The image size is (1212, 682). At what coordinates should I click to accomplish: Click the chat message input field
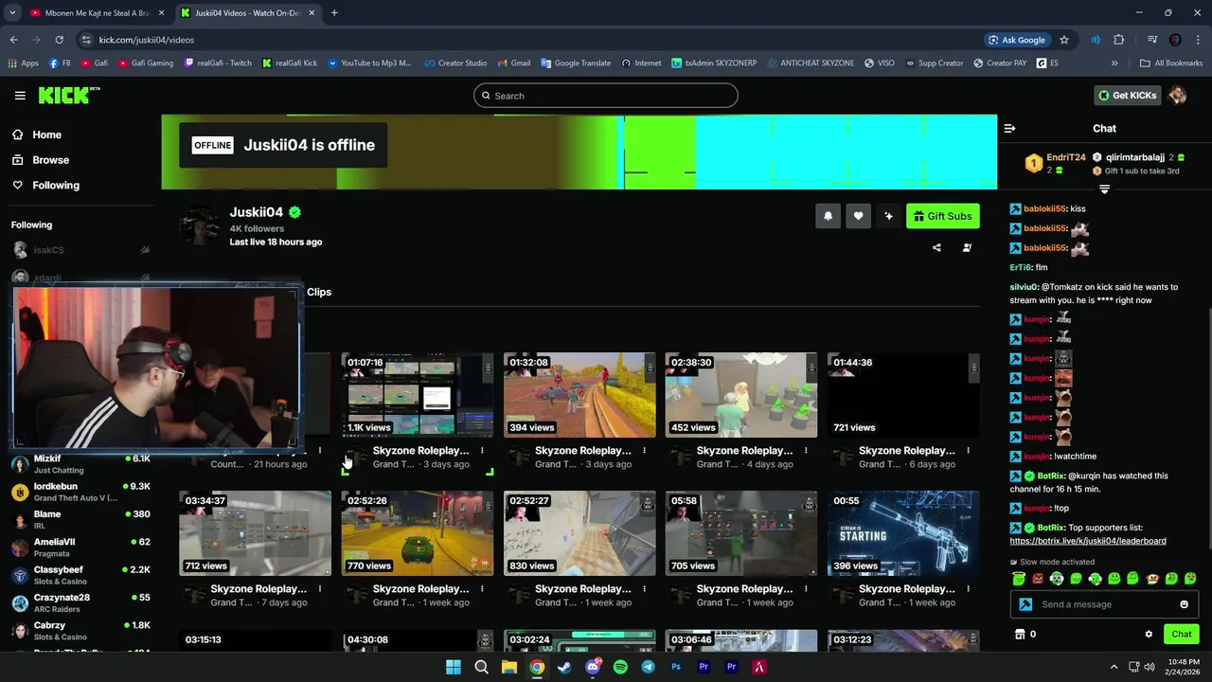click(1103, 604)
